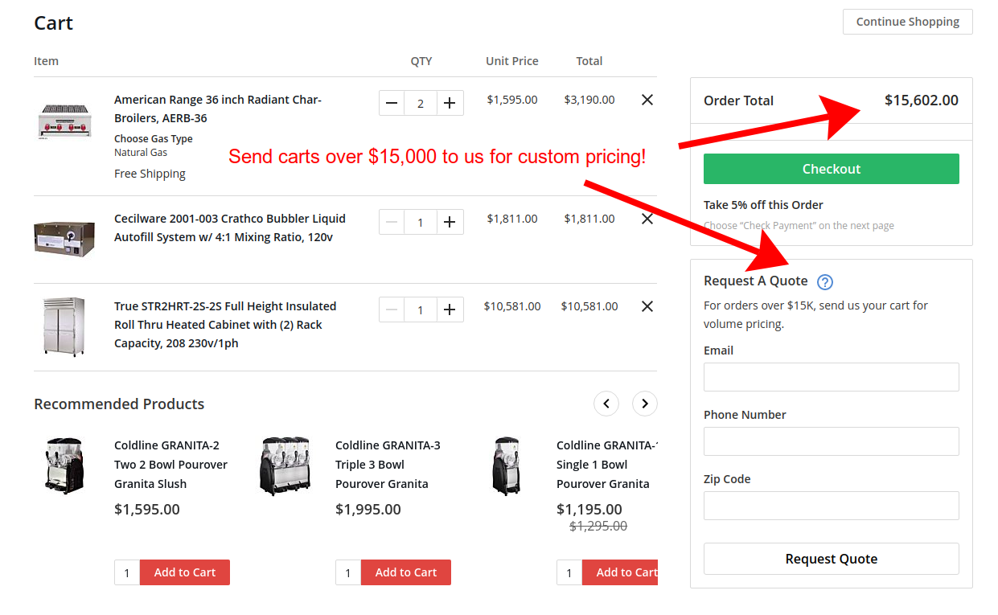The height and width of the screenshot is (615, 998).
Task: Decrease quantity of True Heated Cabinet
Action: [x=392, y=310]
